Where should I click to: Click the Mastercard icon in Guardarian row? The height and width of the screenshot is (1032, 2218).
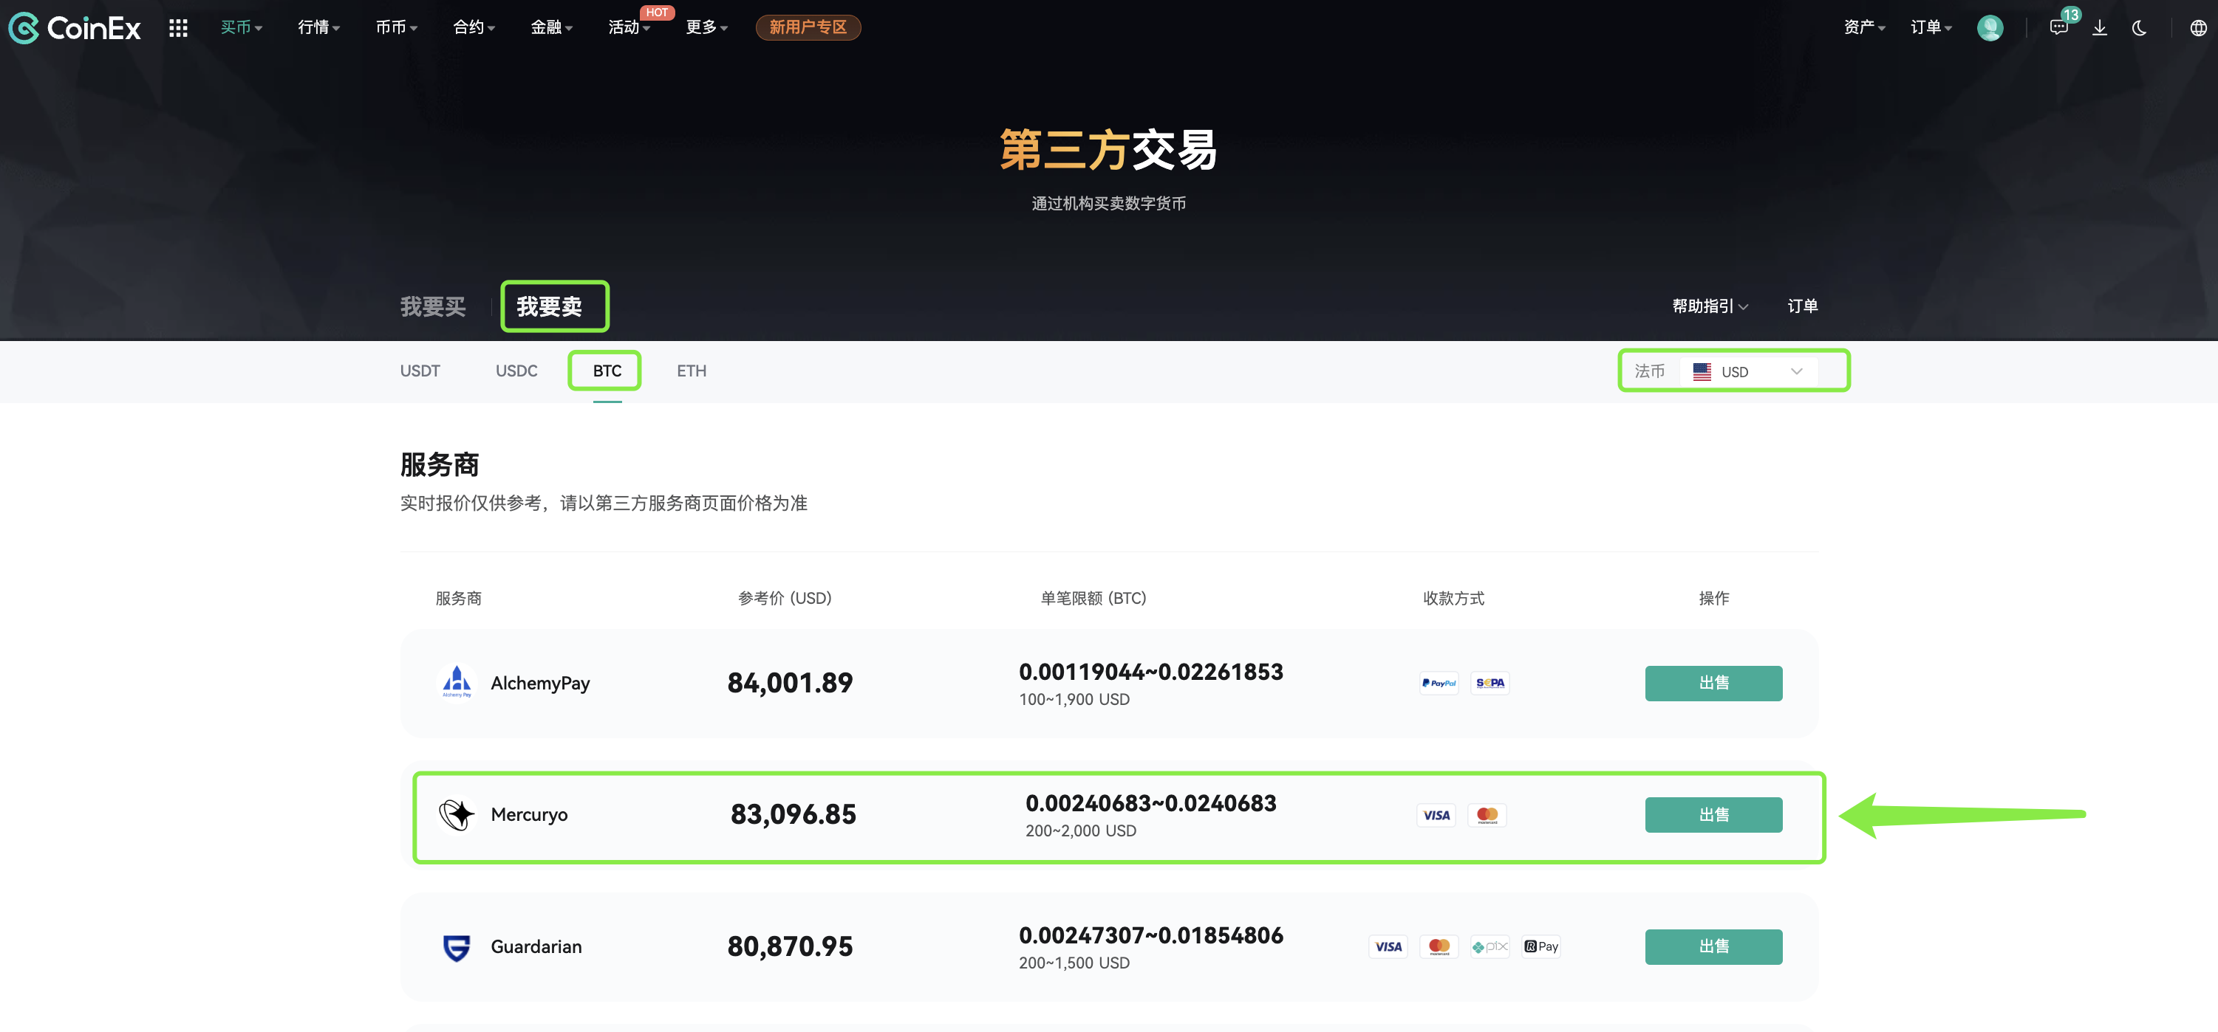click(x=1439, y=947)
